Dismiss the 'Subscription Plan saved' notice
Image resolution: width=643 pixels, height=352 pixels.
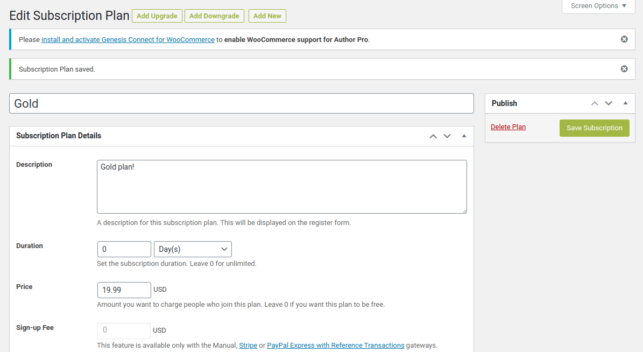pyautogui.click(x=624, y=69)
